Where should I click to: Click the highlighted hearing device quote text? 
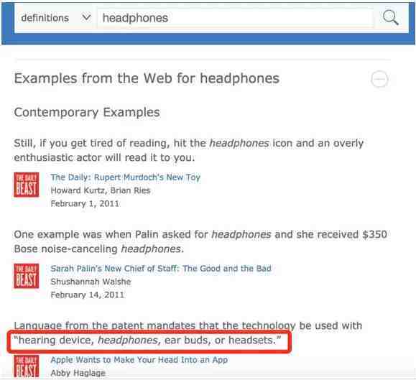tap(147, 340)
